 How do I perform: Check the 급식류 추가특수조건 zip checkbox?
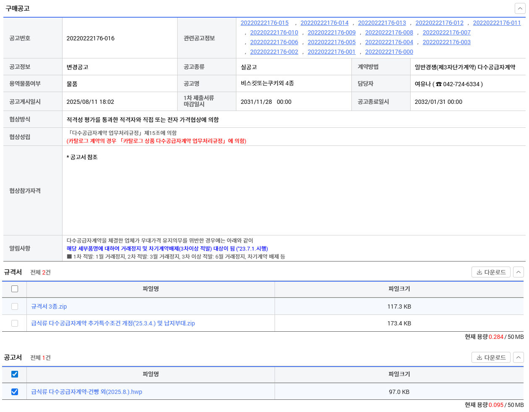tap(15, 323)
